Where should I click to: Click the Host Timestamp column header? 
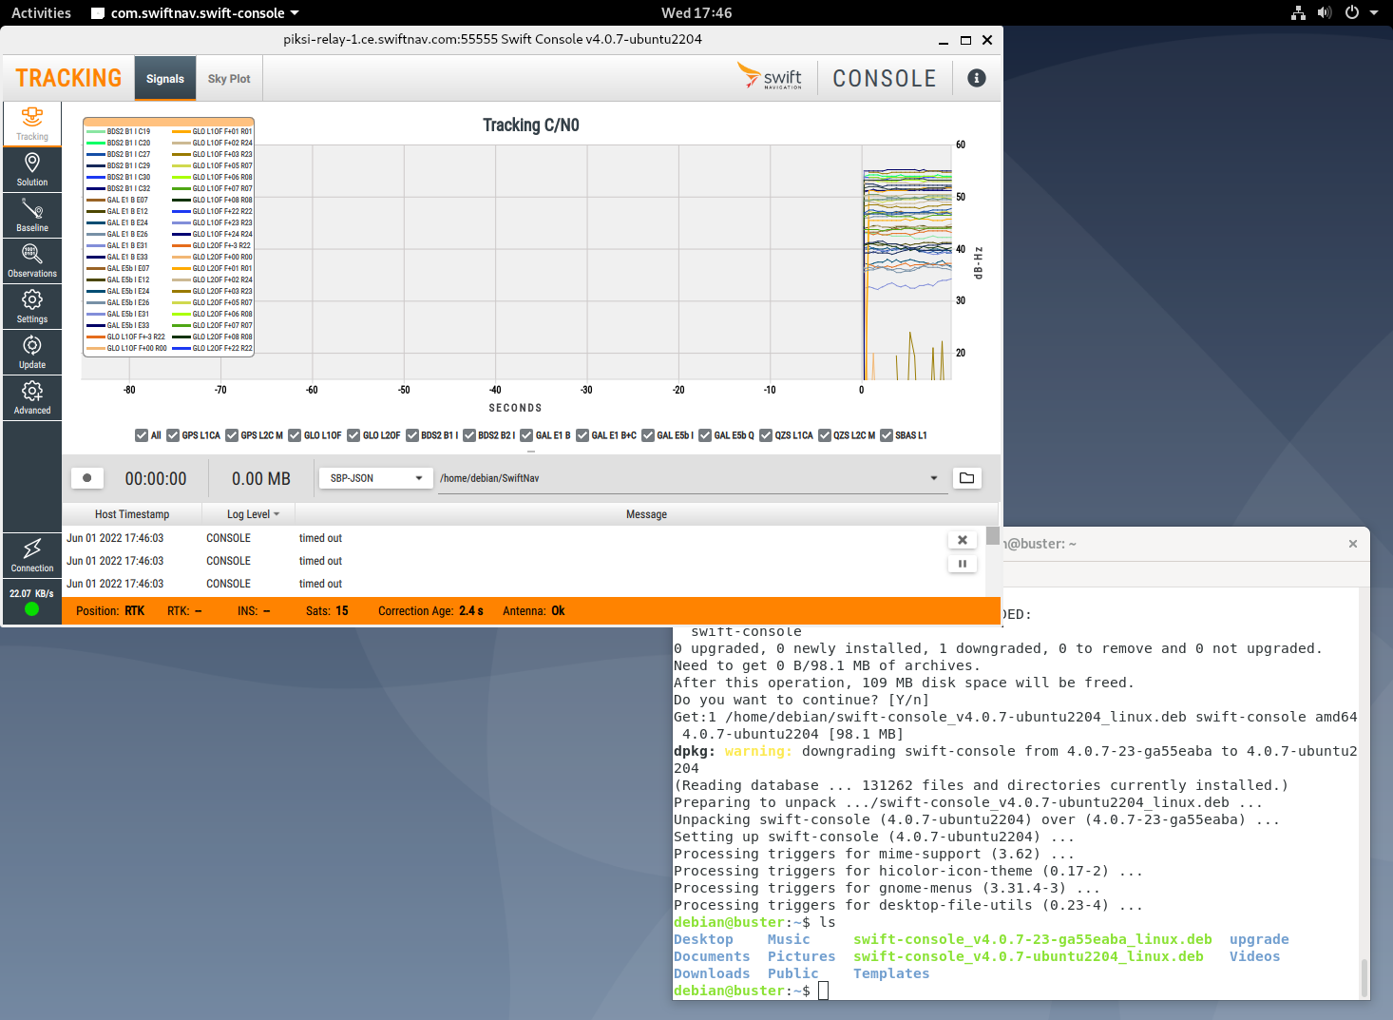(x=132, y=514)
